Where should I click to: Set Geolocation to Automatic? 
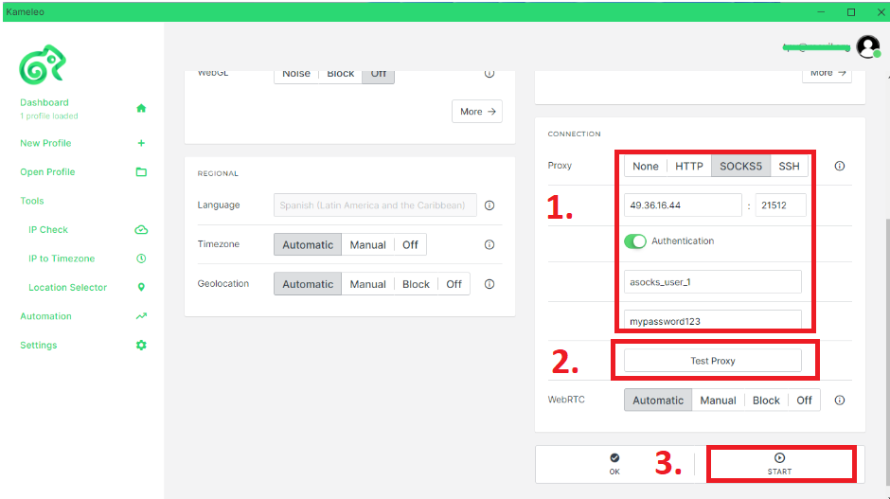pos(308,284)
